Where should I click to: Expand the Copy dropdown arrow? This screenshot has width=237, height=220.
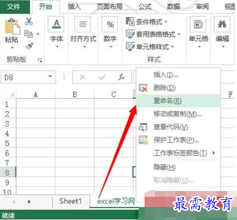point(38,34)
